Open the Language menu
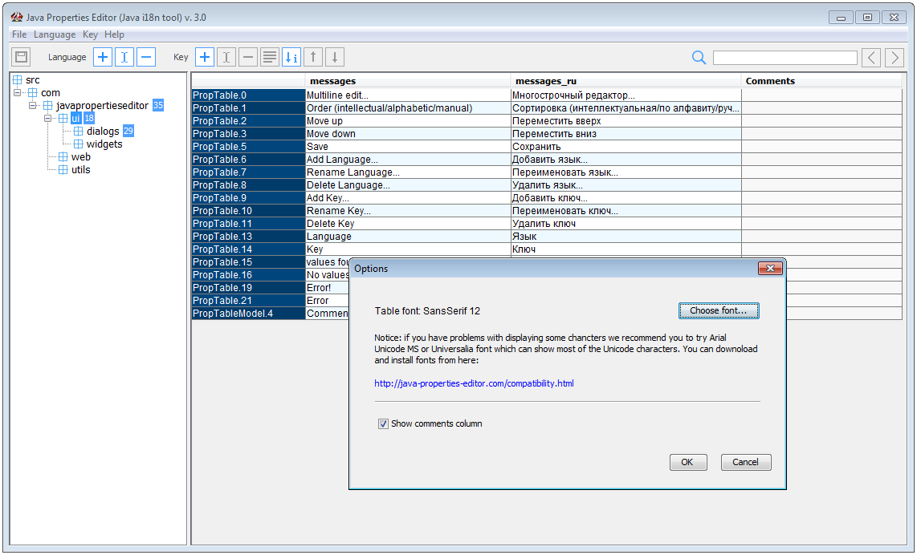 click(55, 34)
